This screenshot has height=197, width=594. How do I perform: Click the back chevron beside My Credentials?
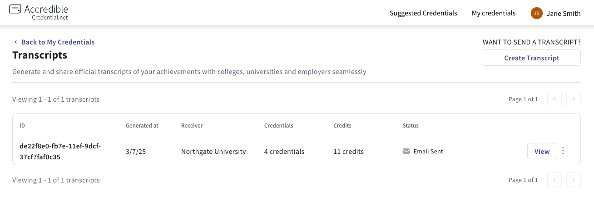pos(16,42)
